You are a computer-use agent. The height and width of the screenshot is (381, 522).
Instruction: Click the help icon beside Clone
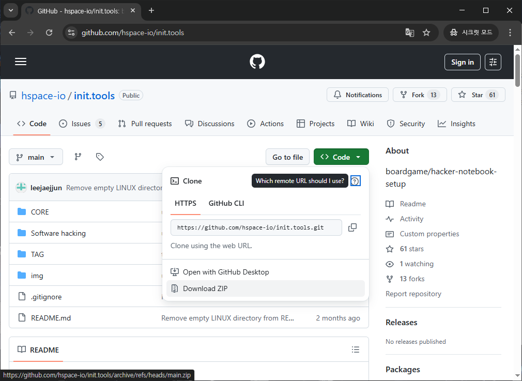click(355, 181)
